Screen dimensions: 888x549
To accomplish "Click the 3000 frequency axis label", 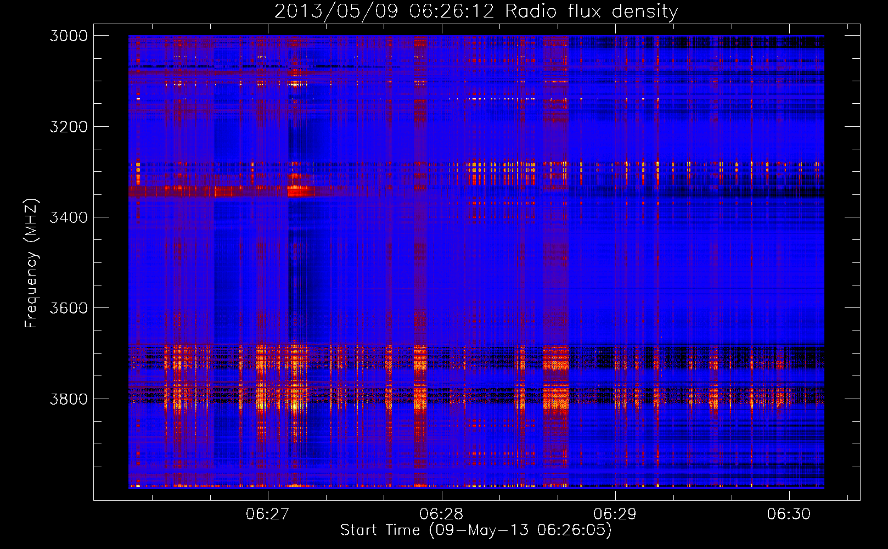I will click(69, 36).
